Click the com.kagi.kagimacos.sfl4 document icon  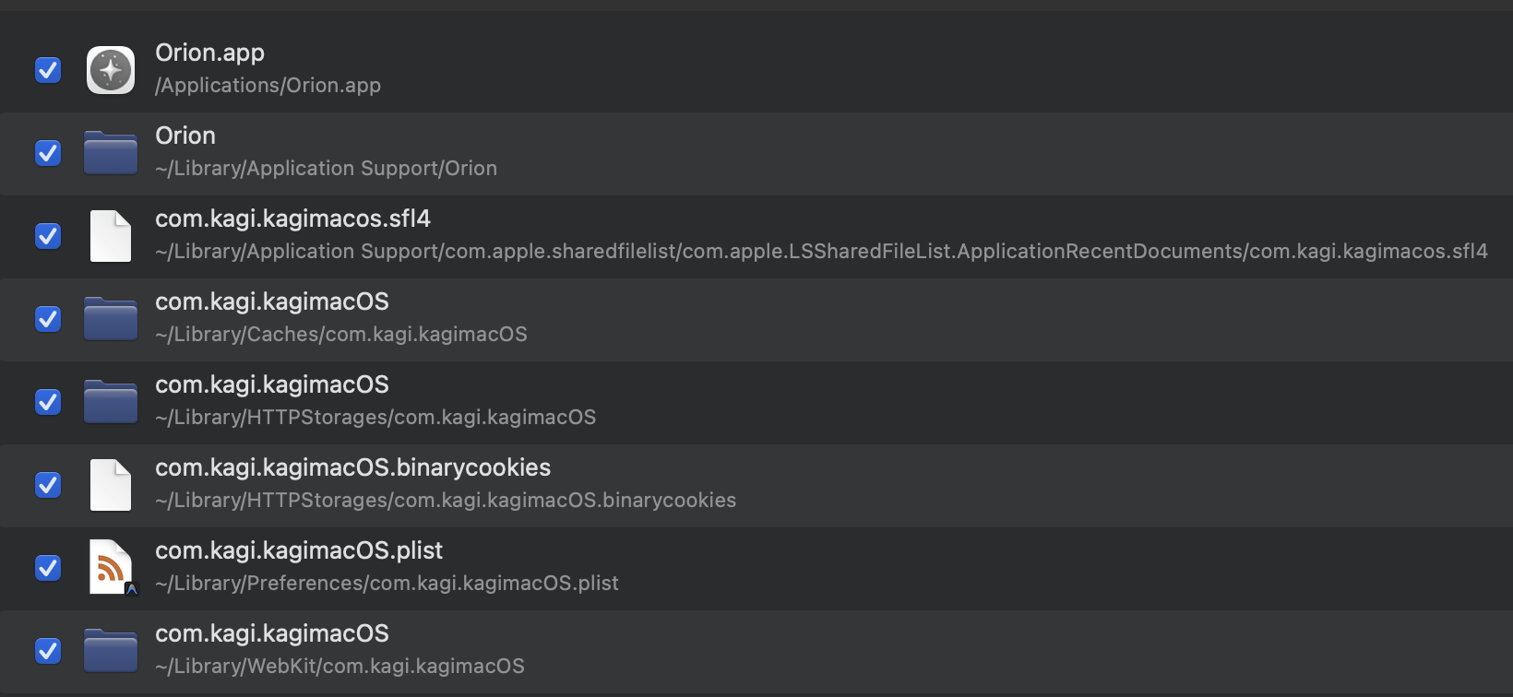pos(111,236)
